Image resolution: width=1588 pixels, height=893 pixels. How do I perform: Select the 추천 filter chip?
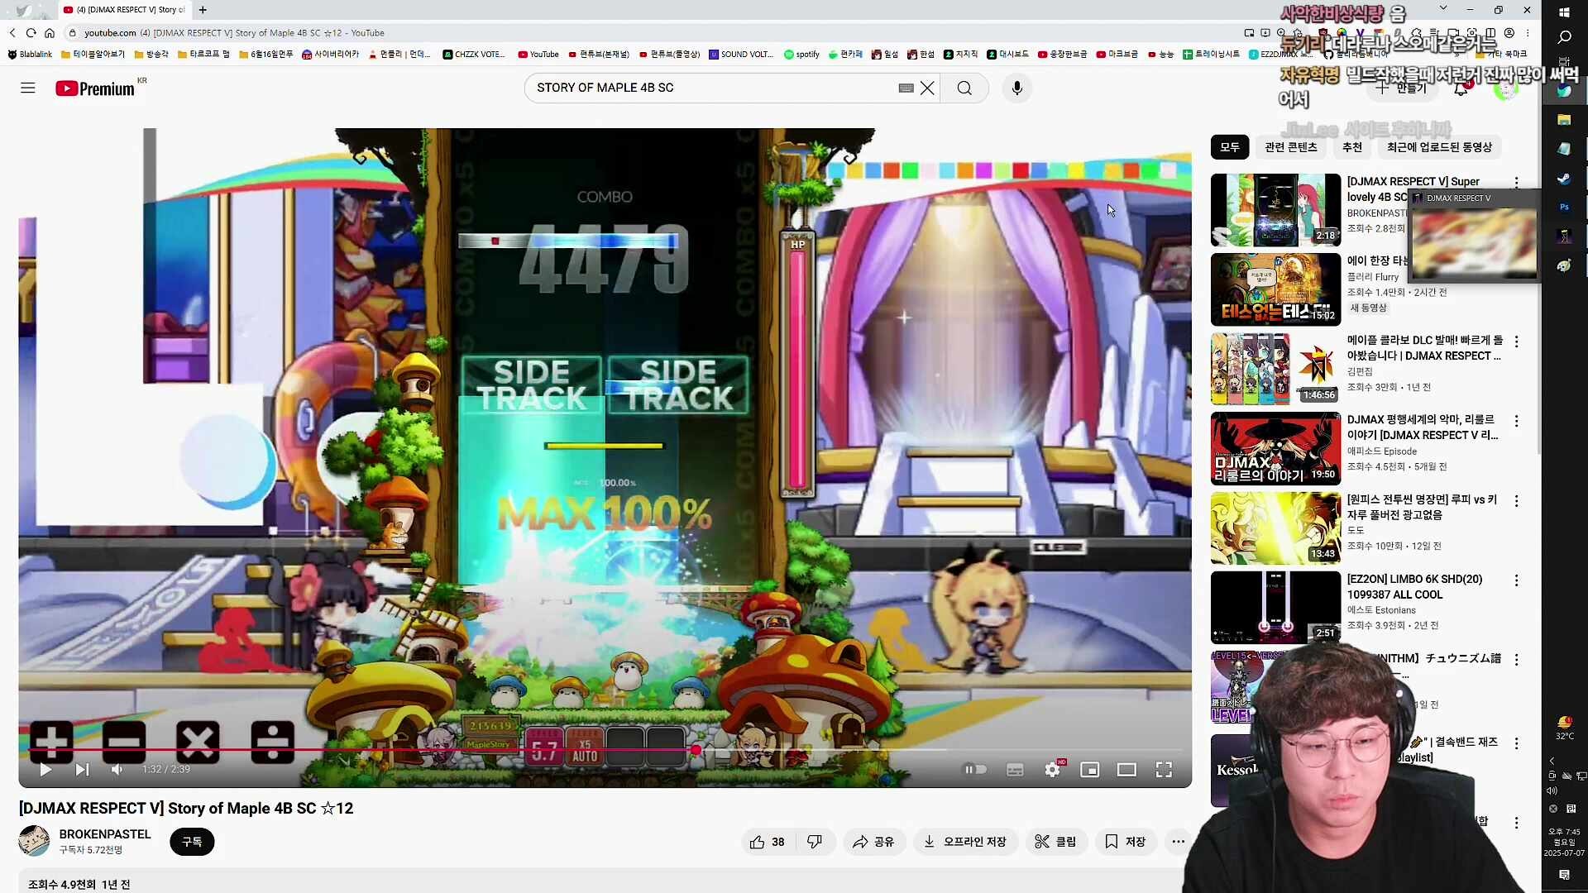click(x=1352, y=147)
